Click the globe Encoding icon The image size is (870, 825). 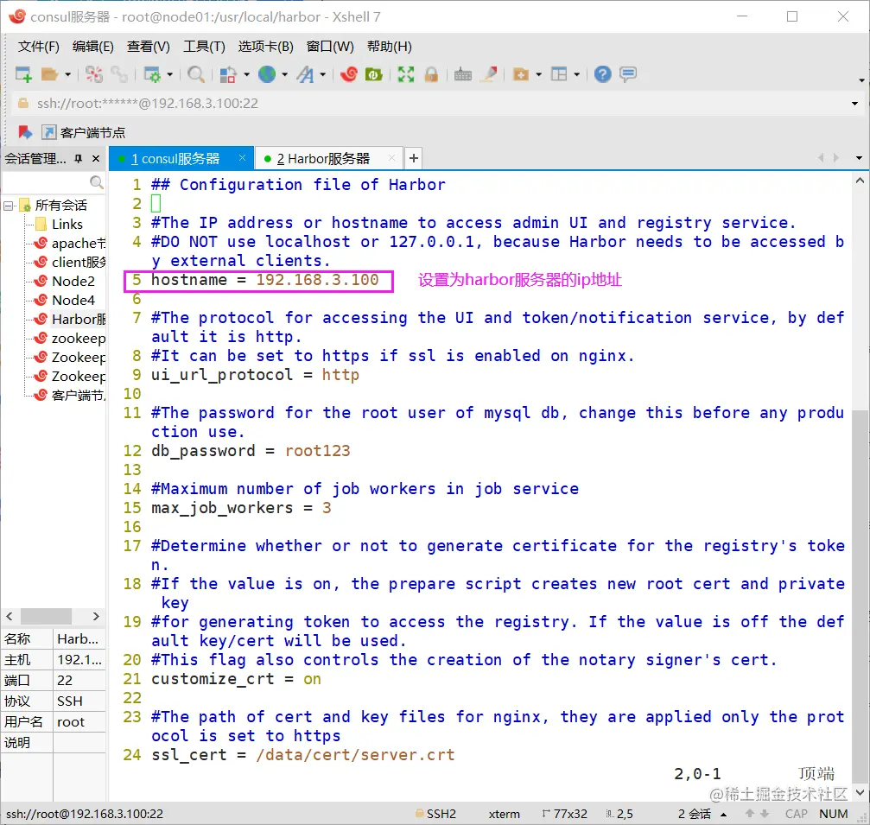(x=267, y=73)
